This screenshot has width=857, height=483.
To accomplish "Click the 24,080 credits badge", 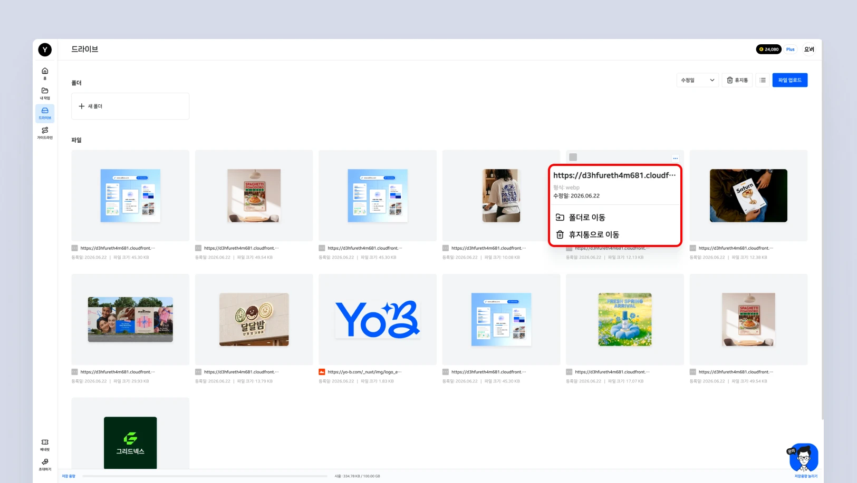I will (769, 50).
